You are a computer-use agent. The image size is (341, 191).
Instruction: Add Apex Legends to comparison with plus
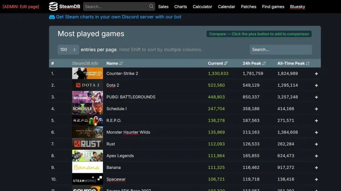point(316,156)
